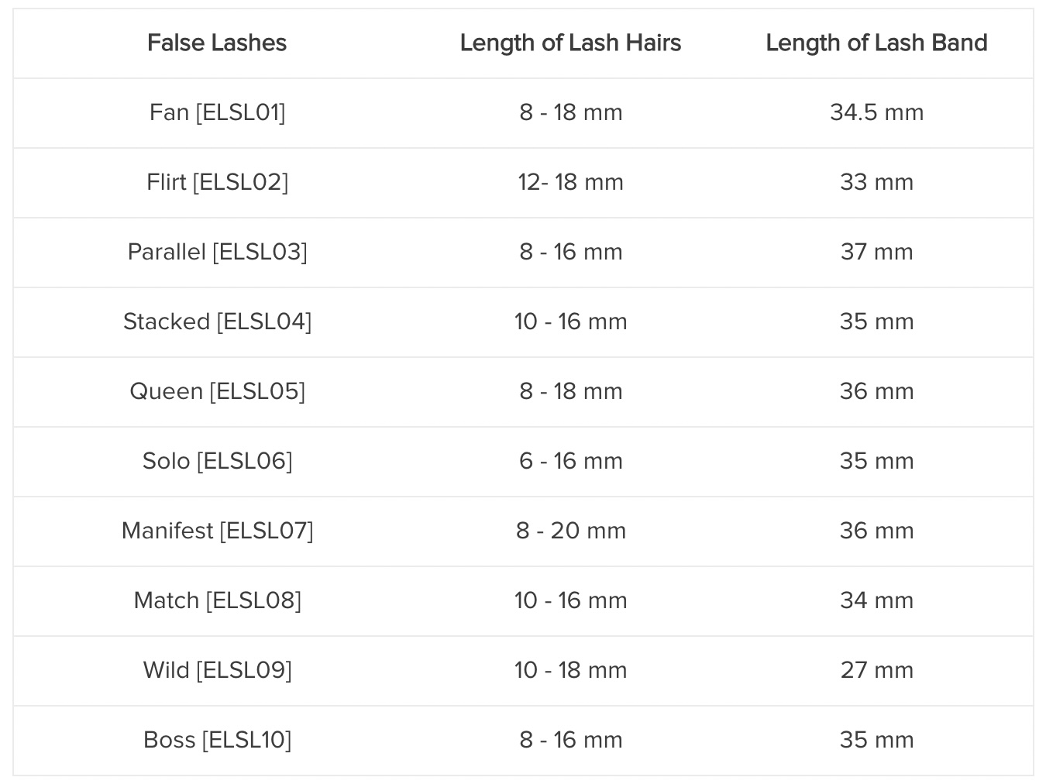The height and width of the screenshot is (784, 1046).
Task: Click the Length of Lash Hairs header
Action: (x=571, y=43)
